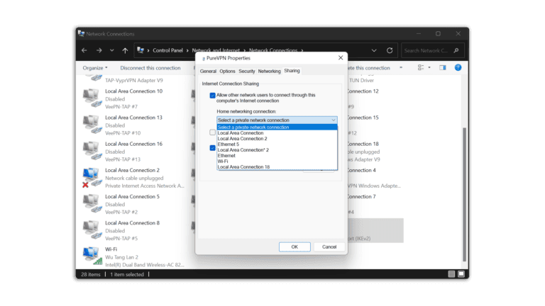Open the Security tab
This screenshot has width=545, height=306.
point(247,72)
